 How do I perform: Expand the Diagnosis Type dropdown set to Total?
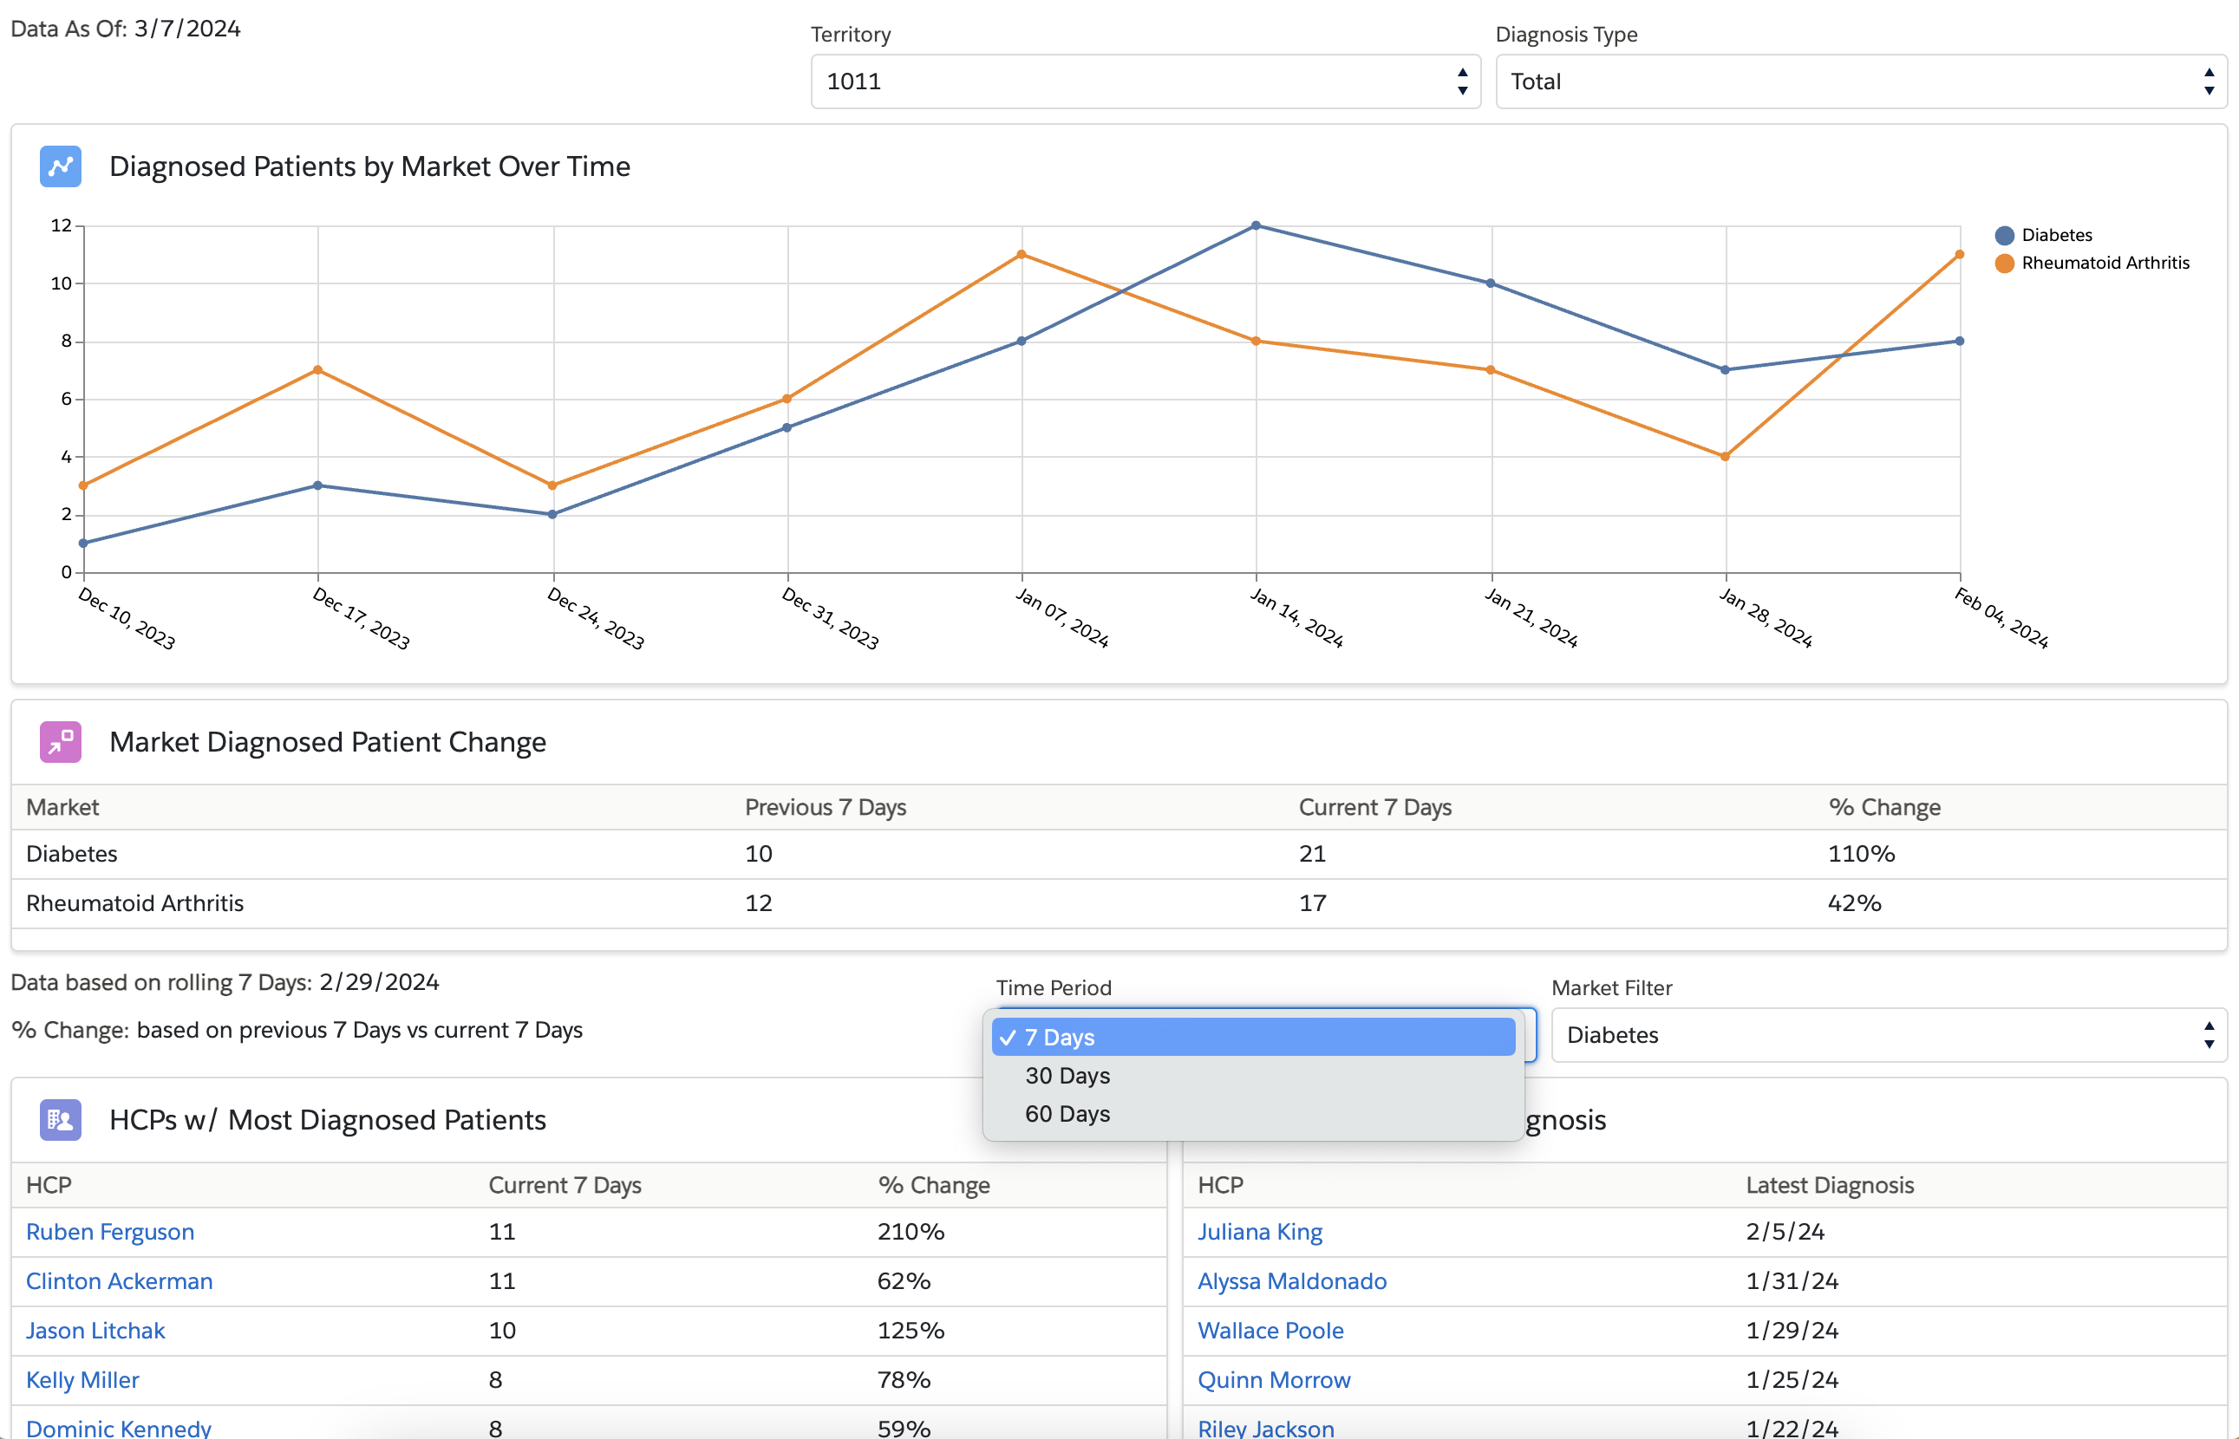(1859, 81)
